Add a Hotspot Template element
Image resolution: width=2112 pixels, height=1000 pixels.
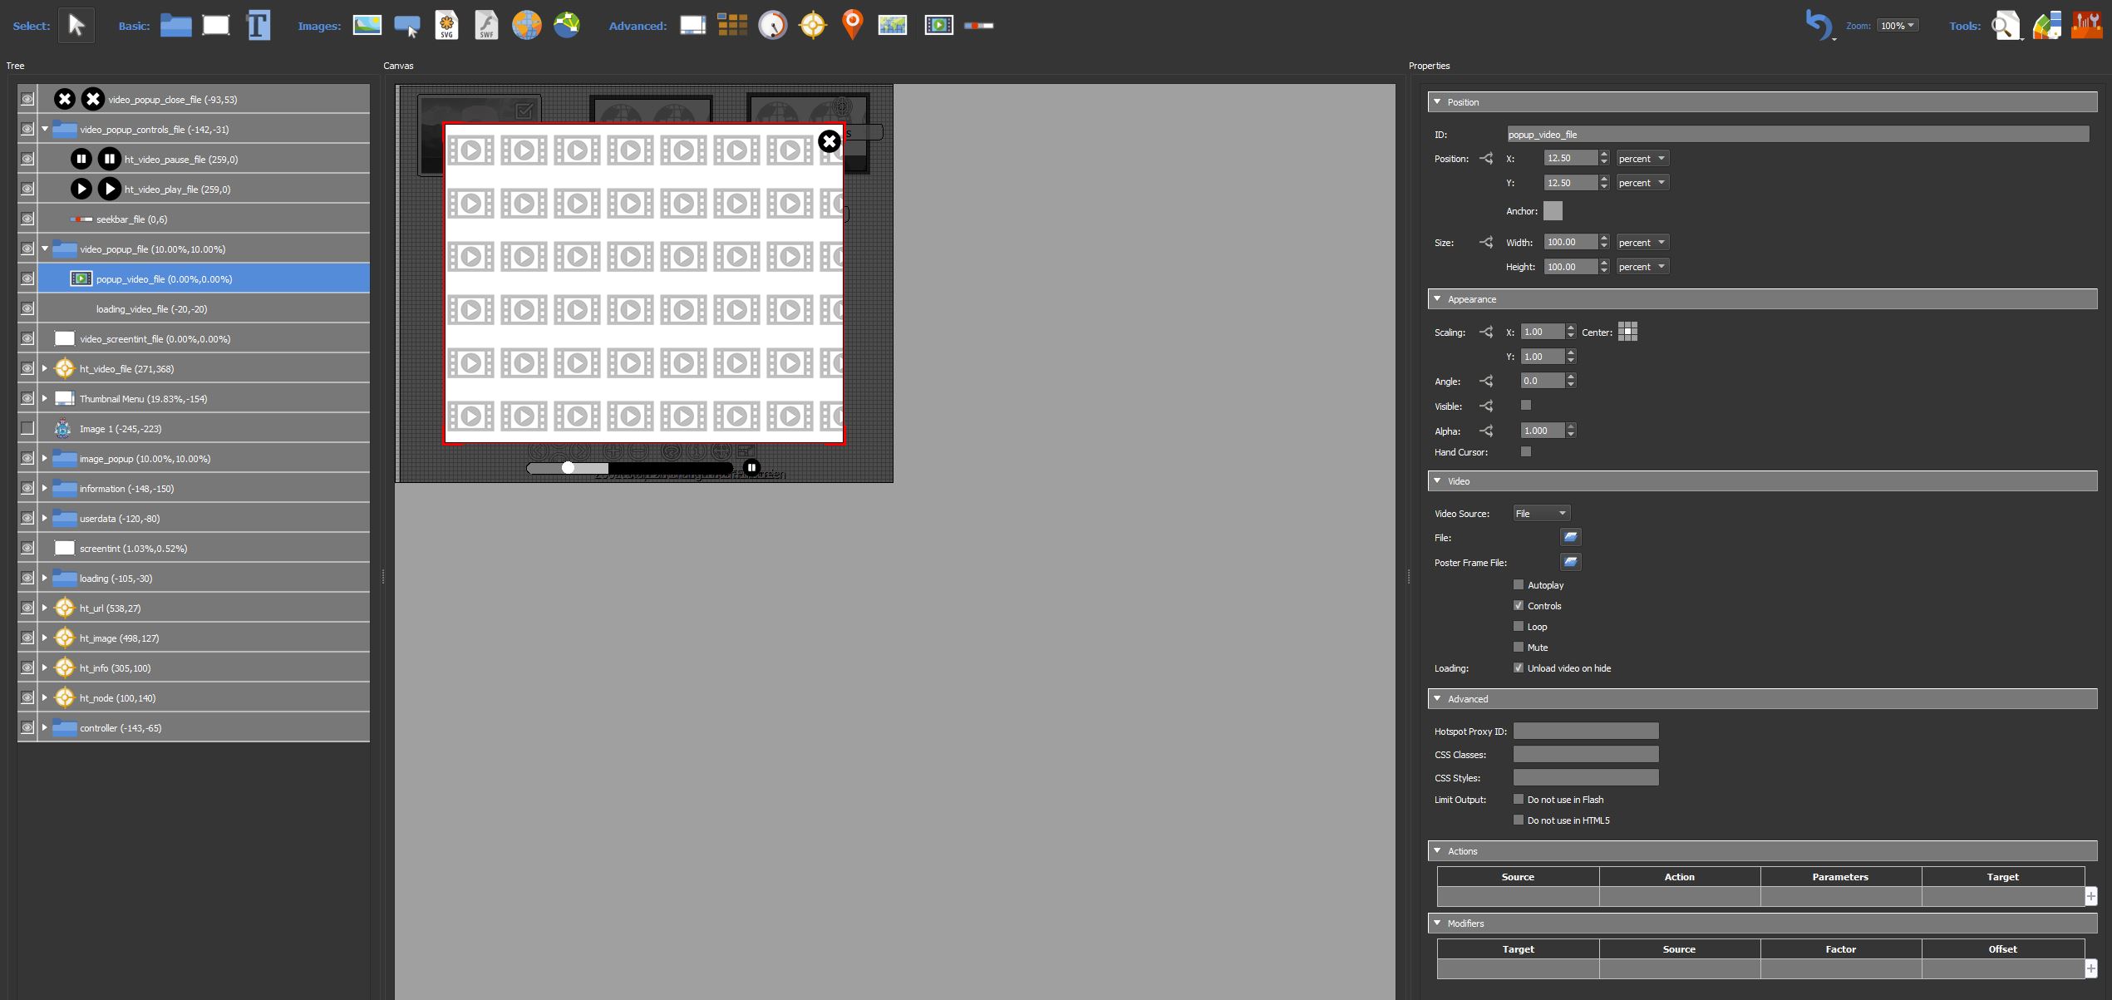pyautogui.click(x=813, y=26)
